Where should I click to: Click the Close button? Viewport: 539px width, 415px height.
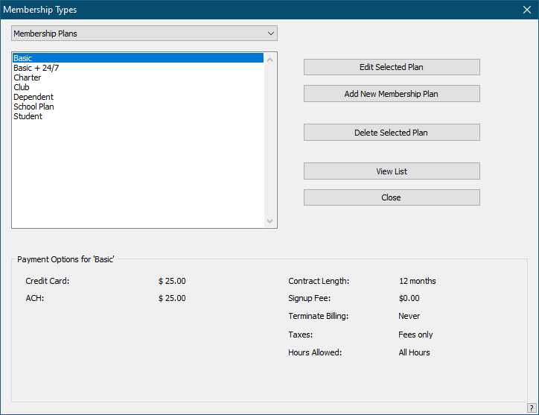point(391,197)
